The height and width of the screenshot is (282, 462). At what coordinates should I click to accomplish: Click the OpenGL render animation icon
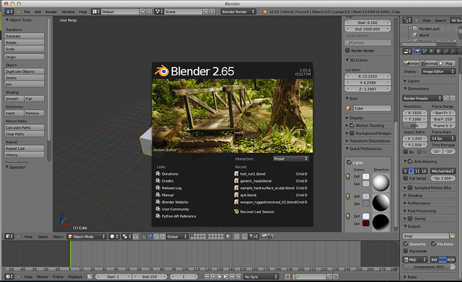(270, 236)
